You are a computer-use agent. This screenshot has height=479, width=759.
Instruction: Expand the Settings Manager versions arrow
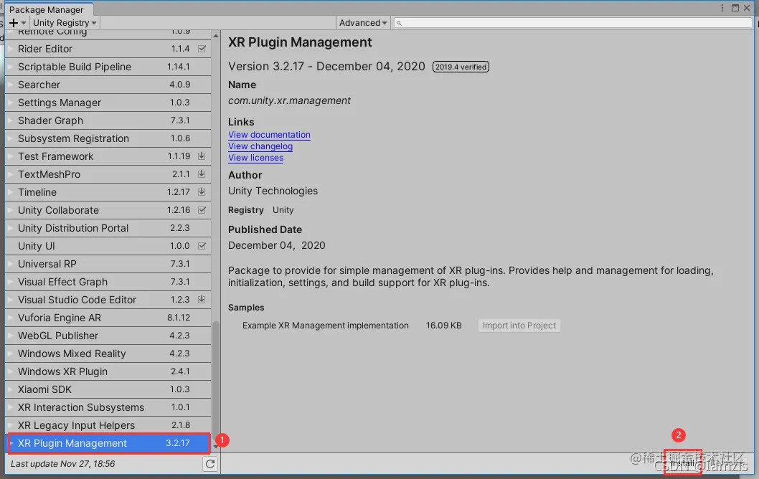click(x=10, y=102)
